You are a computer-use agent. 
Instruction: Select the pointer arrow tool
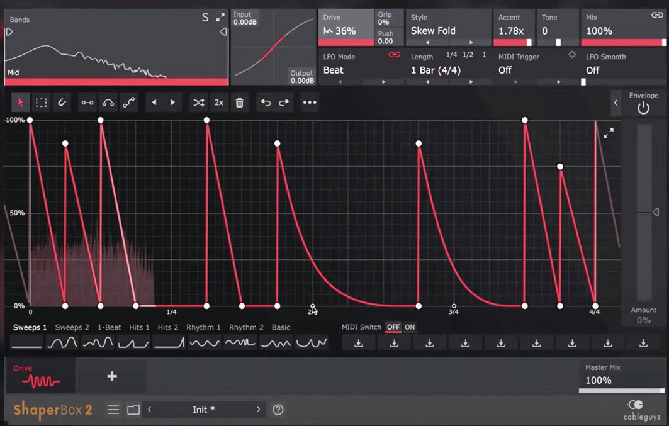coord(21,103)
